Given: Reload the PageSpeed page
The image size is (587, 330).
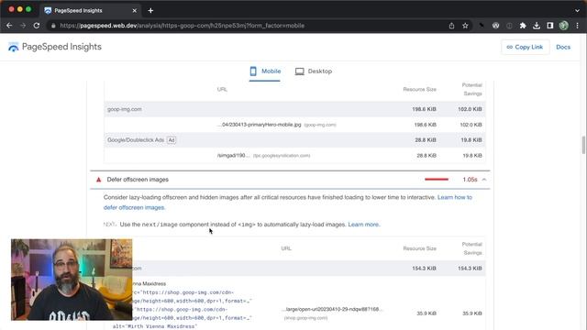Looking at the screenshot, I should tap(37, 26).
